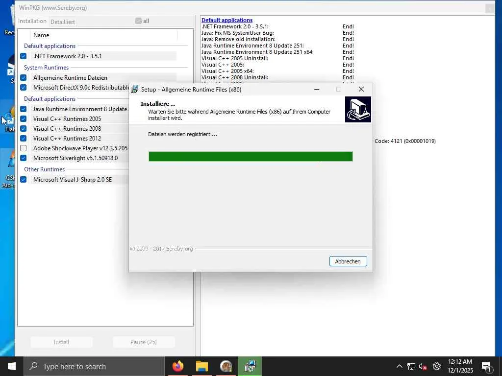The height and width of the screenshot is (376, 502).
Task: Toggle the 'all' checkbox
Action: (138, 21)
